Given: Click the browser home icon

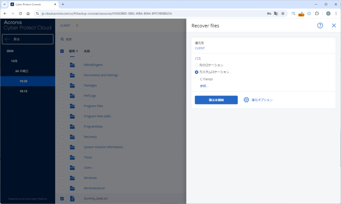Looking at the screenshot, I should (x=28, y=13).
